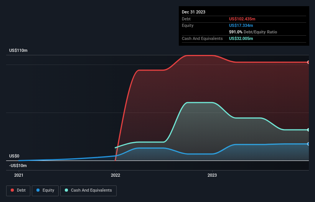Click the 2021 x-axis label
The image size is (315, 202).
19,175
